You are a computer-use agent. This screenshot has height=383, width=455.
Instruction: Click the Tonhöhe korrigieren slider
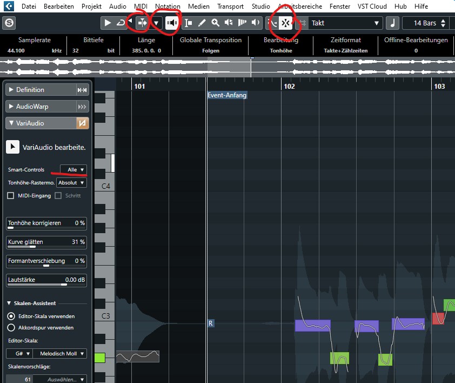point(46,223)
